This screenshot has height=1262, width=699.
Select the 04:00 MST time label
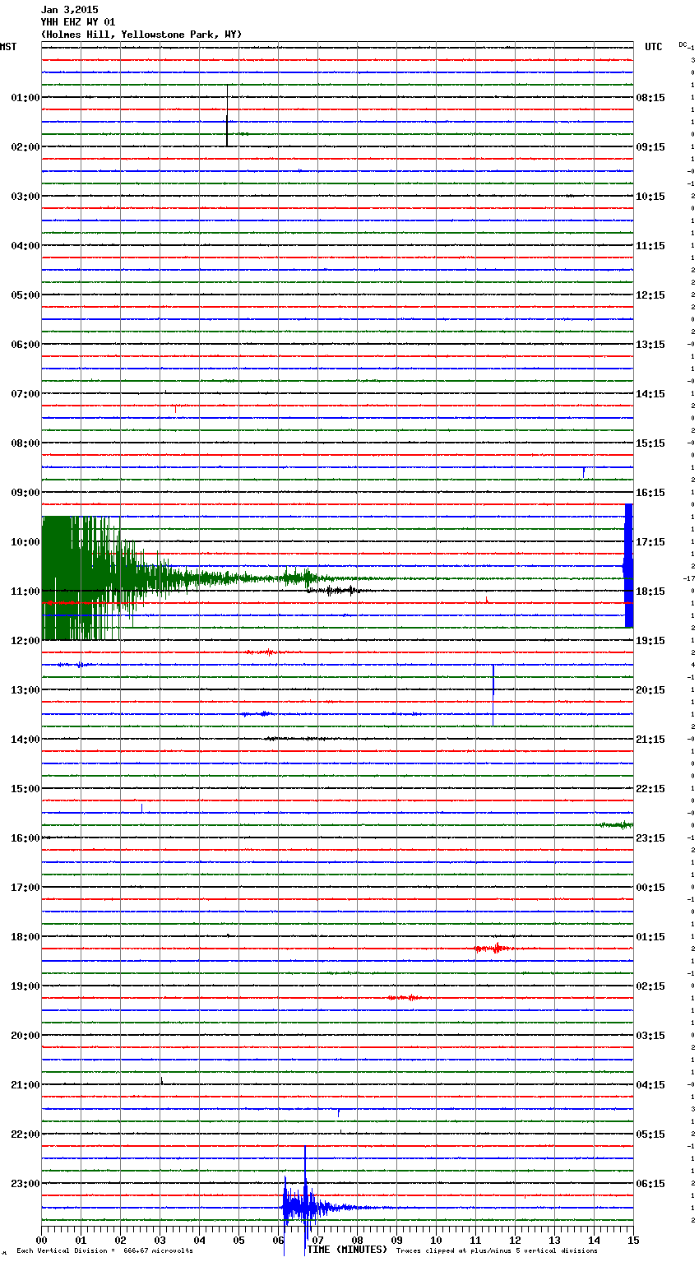25,246
